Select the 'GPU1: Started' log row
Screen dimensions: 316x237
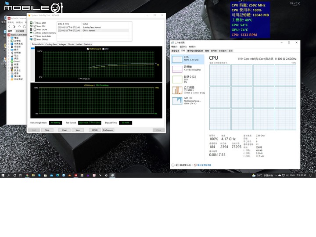click(93, 31)
